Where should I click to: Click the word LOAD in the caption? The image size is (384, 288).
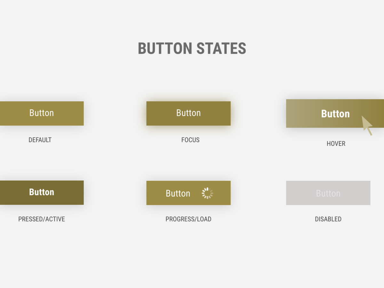(204, 219)
